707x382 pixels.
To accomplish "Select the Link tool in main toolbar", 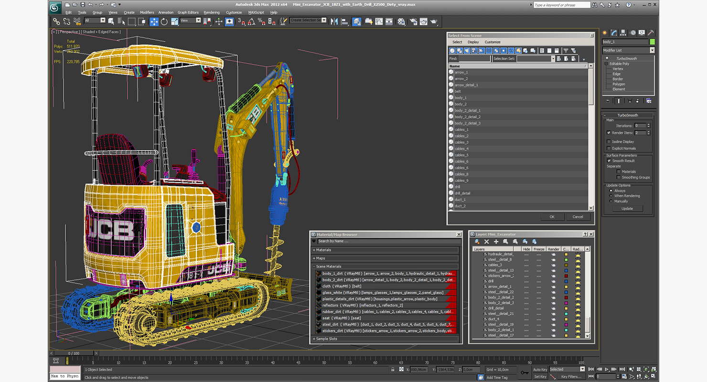I will point(56,21).
